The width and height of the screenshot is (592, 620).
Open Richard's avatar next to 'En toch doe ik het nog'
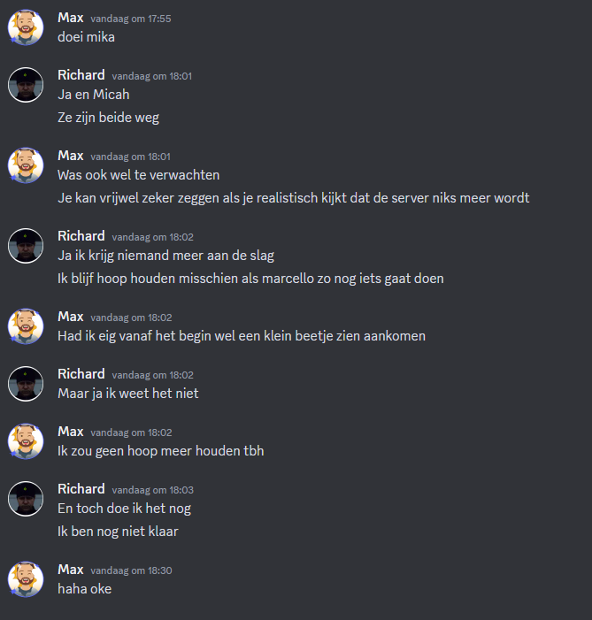tap(26, 499)
